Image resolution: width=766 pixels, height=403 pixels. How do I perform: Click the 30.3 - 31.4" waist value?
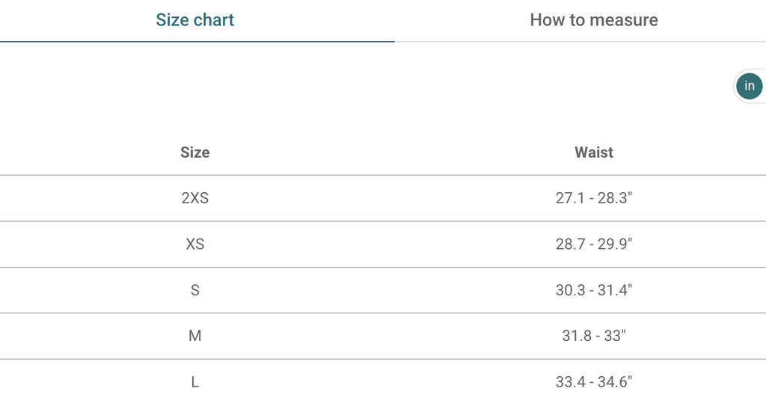pos(594,290)
